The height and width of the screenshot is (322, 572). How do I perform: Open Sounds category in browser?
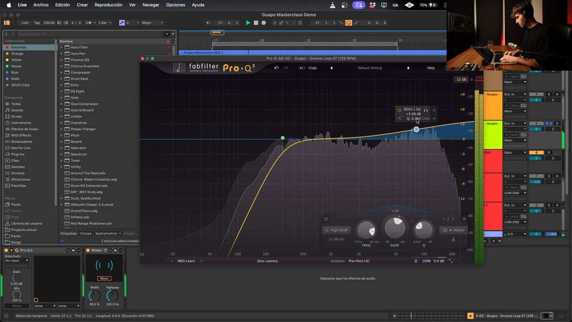point(17,110)
